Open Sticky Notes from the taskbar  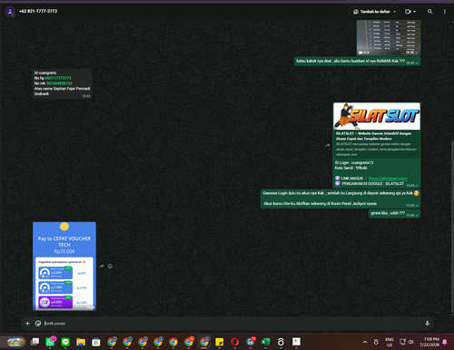click(220, 342)
